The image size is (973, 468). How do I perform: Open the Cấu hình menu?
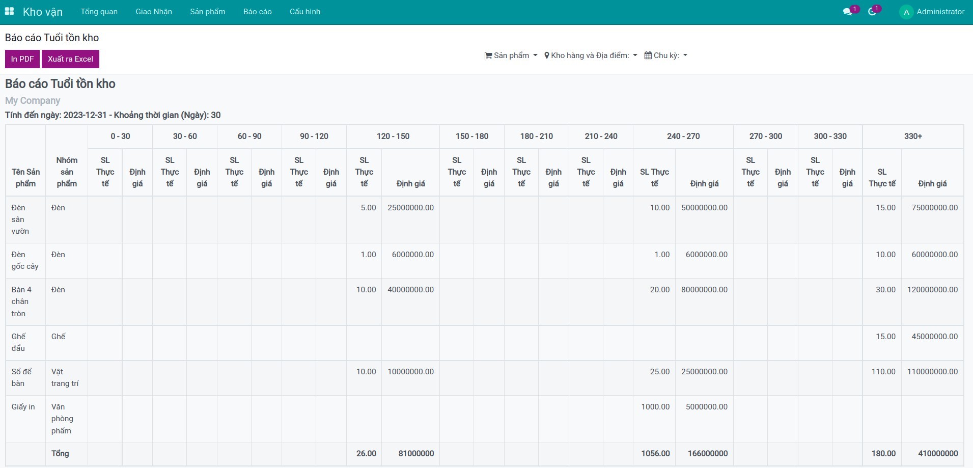305,12
